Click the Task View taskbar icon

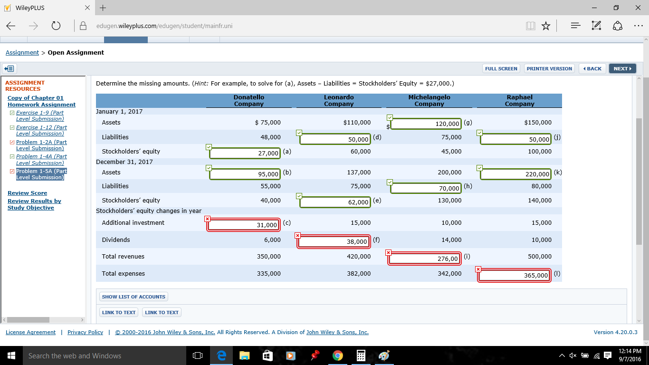(x=198, y=355)
